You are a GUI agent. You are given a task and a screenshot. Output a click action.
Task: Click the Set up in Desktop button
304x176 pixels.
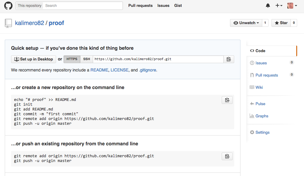pyautogui.click(x=33, y=59)
